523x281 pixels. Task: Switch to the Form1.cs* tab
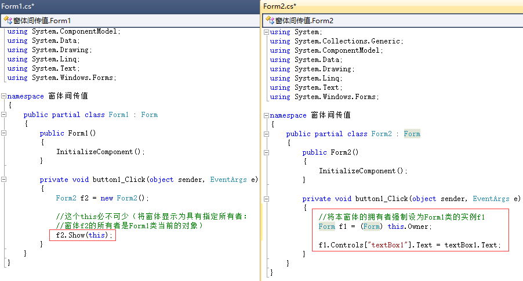pyautogui.click(x=17, y=6)
